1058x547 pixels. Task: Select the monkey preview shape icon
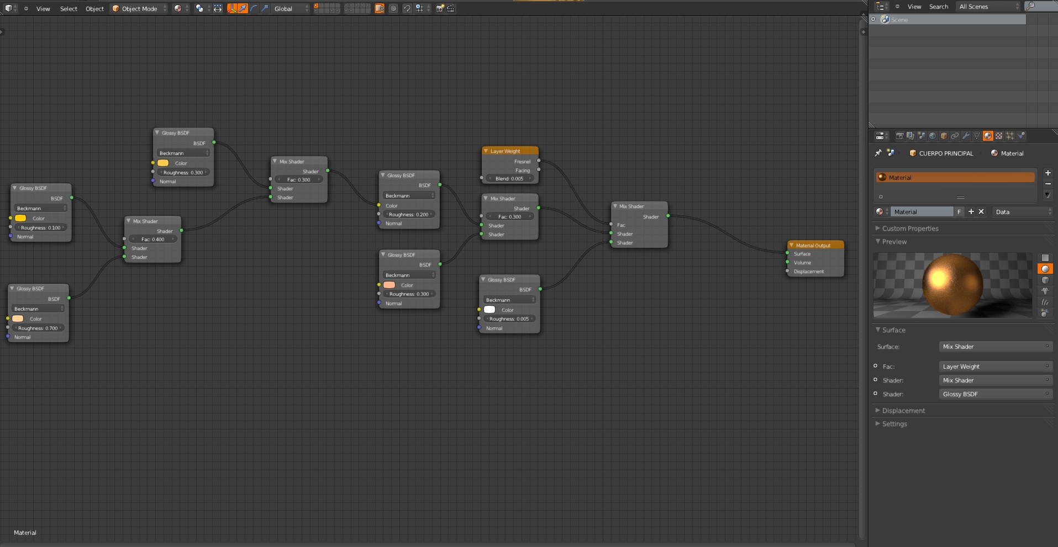click(x=1045, y=291)
